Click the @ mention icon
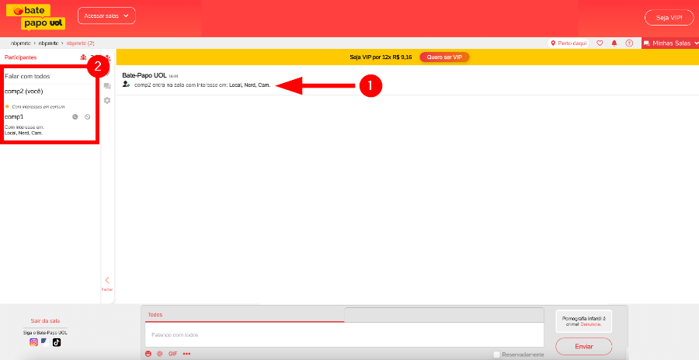The height and width of the screenshot is (360, 699). click(x=159, y=354)
